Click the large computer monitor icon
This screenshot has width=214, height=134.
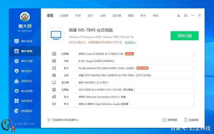[56, 35]
